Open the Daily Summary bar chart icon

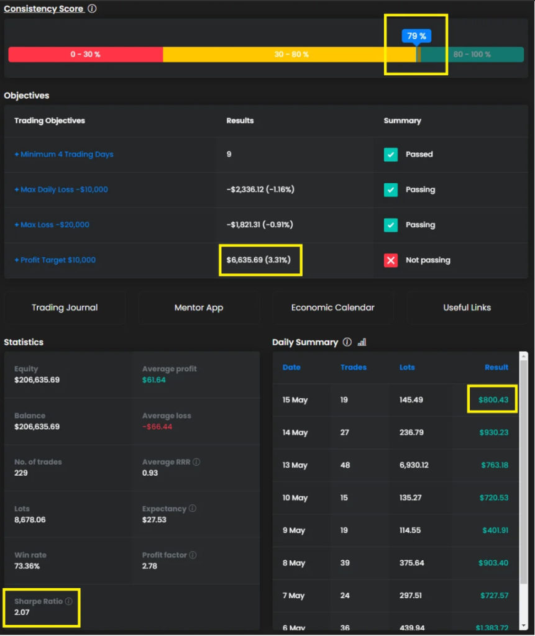pos(362,342)
